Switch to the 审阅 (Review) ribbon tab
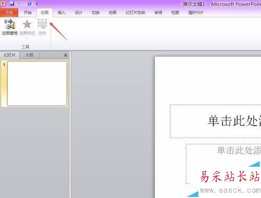The width and height of the screenshot is (261, 198). coord(158,13)
